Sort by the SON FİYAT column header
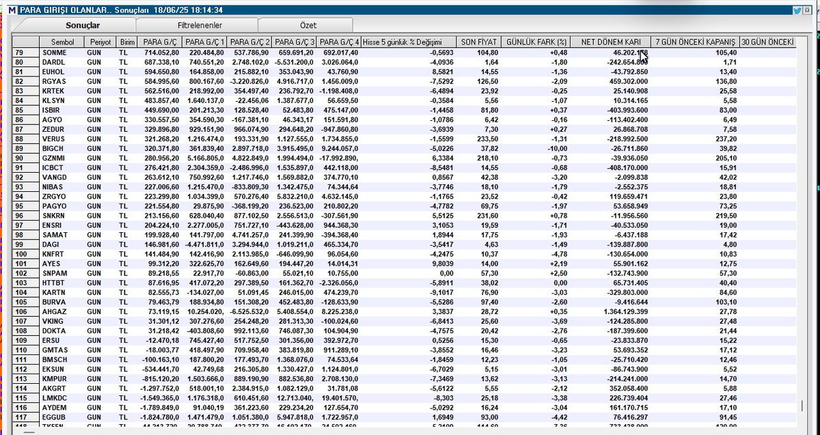This screenshot has height=435, width=820. (478, 42)
